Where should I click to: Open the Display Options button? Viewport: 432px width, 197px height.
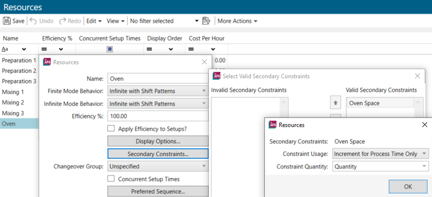[158, 141]
